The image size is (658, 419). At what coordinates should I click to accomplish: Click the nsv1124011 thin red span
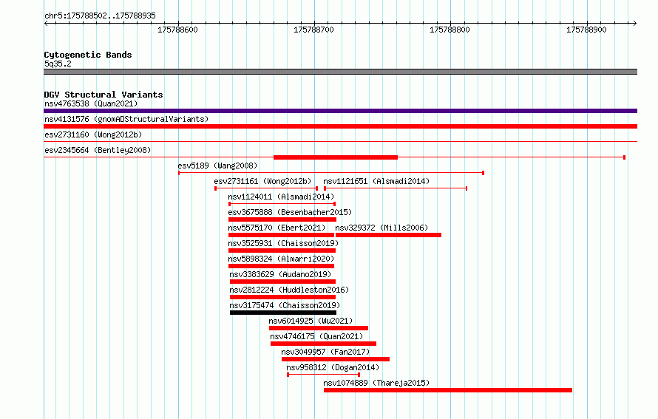[x=282, y=204]
